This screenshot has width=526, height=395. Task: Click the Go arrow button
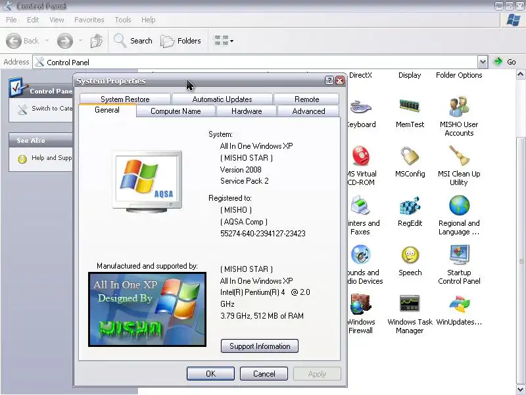[504, 62]
